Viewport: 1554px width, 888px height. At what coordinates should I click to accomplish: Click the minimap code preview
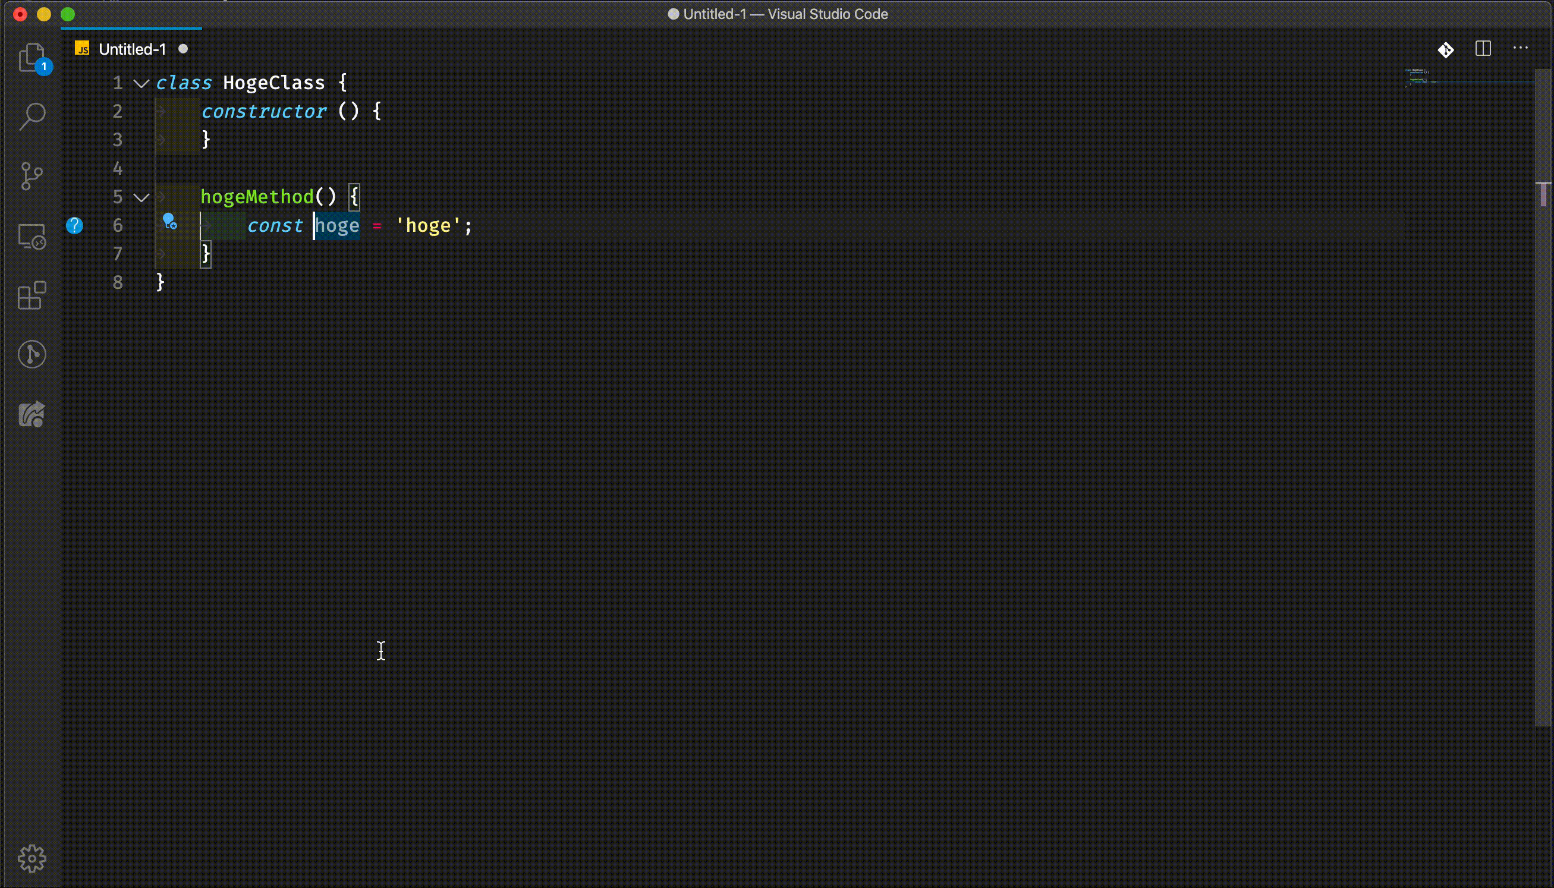point(1421,77)
